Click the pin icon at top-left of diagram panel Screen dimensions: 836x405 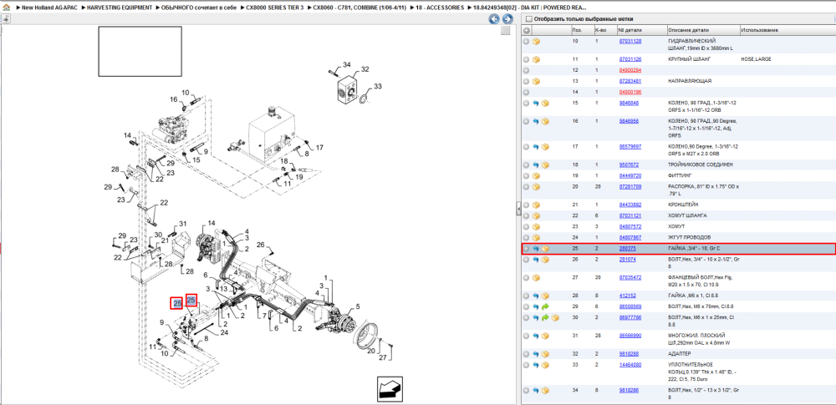(5, 19)
